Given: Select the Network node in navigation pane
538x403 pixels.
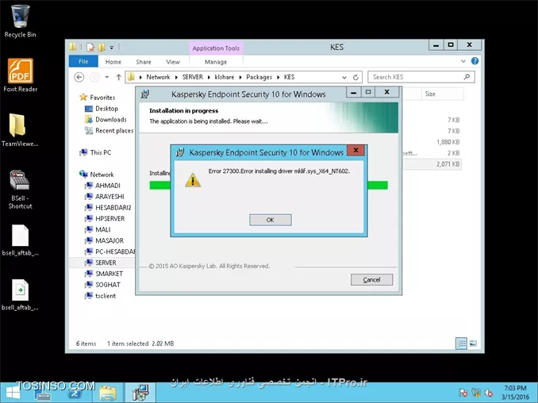Looking at the screenshot, I should [97, 175].
